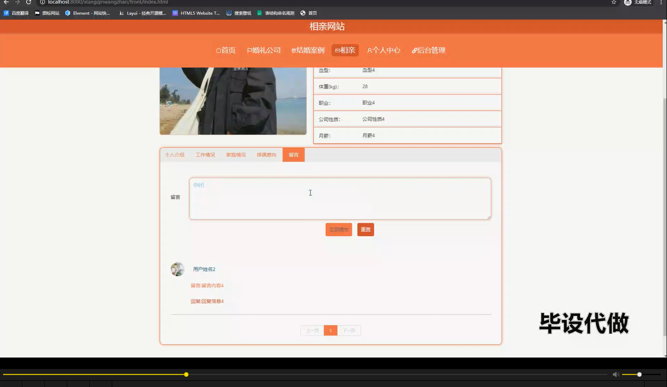Open the Element bookmark
This screenshot has width=667, height=387.
click(88, 13)
